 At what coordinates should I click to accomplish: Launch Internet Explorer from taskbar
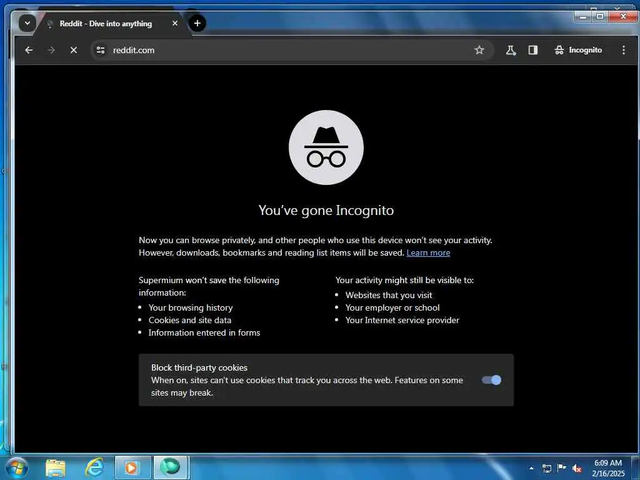click(94, 467)
